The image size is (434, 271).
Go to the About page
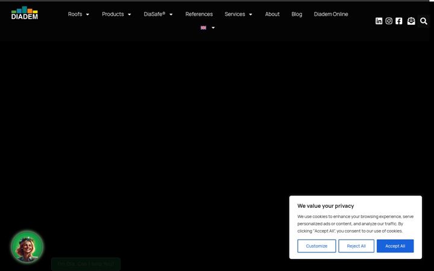[x=272, y=14]
